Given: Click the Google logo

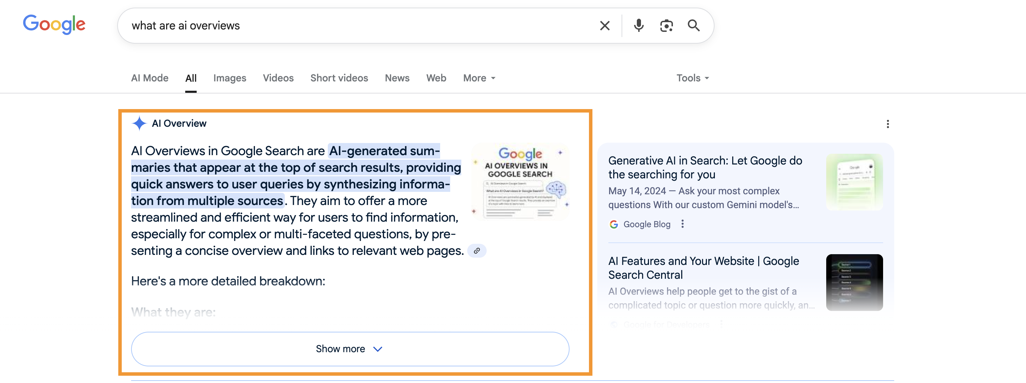Looking at the screenshot, I should [x=54, y=25].
